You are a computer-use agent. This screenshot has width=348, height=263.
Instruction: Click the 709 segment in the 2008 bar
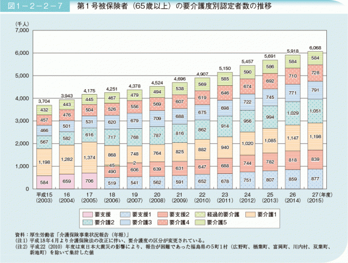157,118
